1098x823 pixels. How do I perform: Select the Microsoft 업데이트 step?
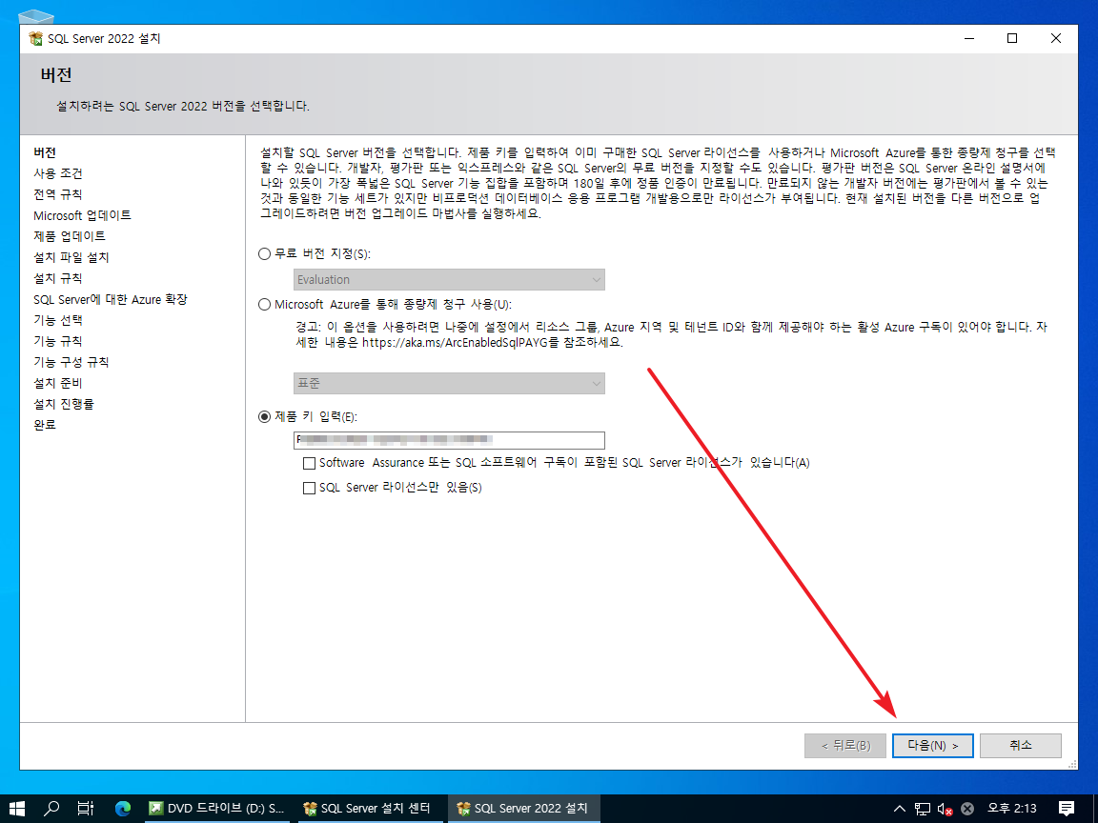pos(83,215)
